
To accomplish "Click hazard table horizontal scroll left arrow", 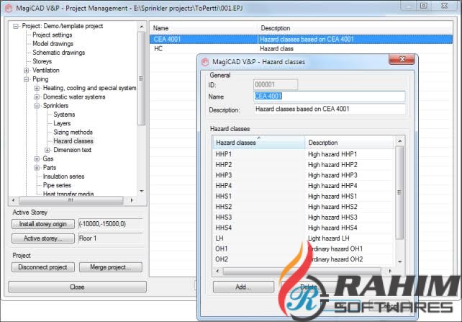I will (x=217, y=271).
